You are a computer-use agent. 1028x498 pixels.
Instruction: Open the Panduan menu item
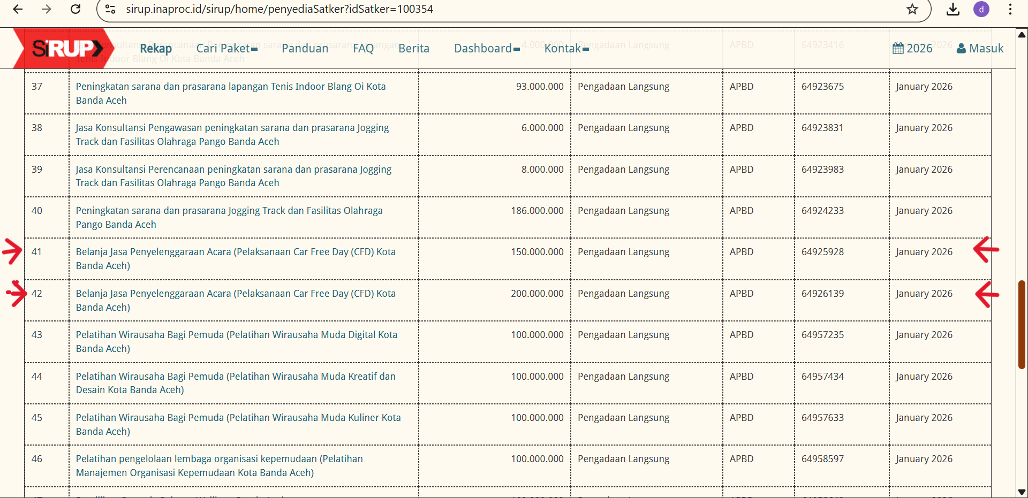305,49
